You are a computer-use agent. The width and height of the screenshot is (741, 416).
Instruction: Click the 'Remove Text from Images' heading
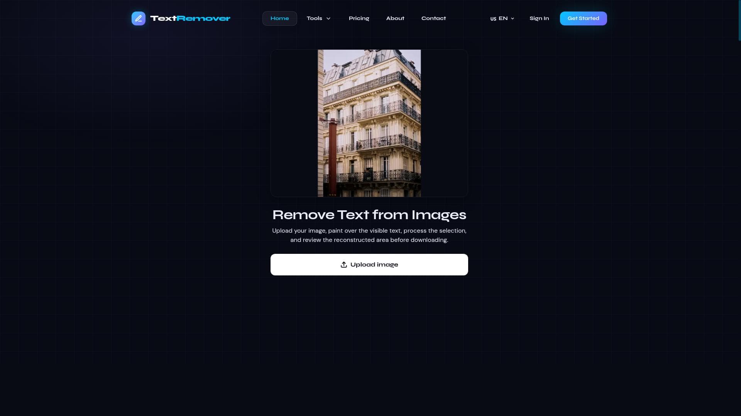click(369, 215)
